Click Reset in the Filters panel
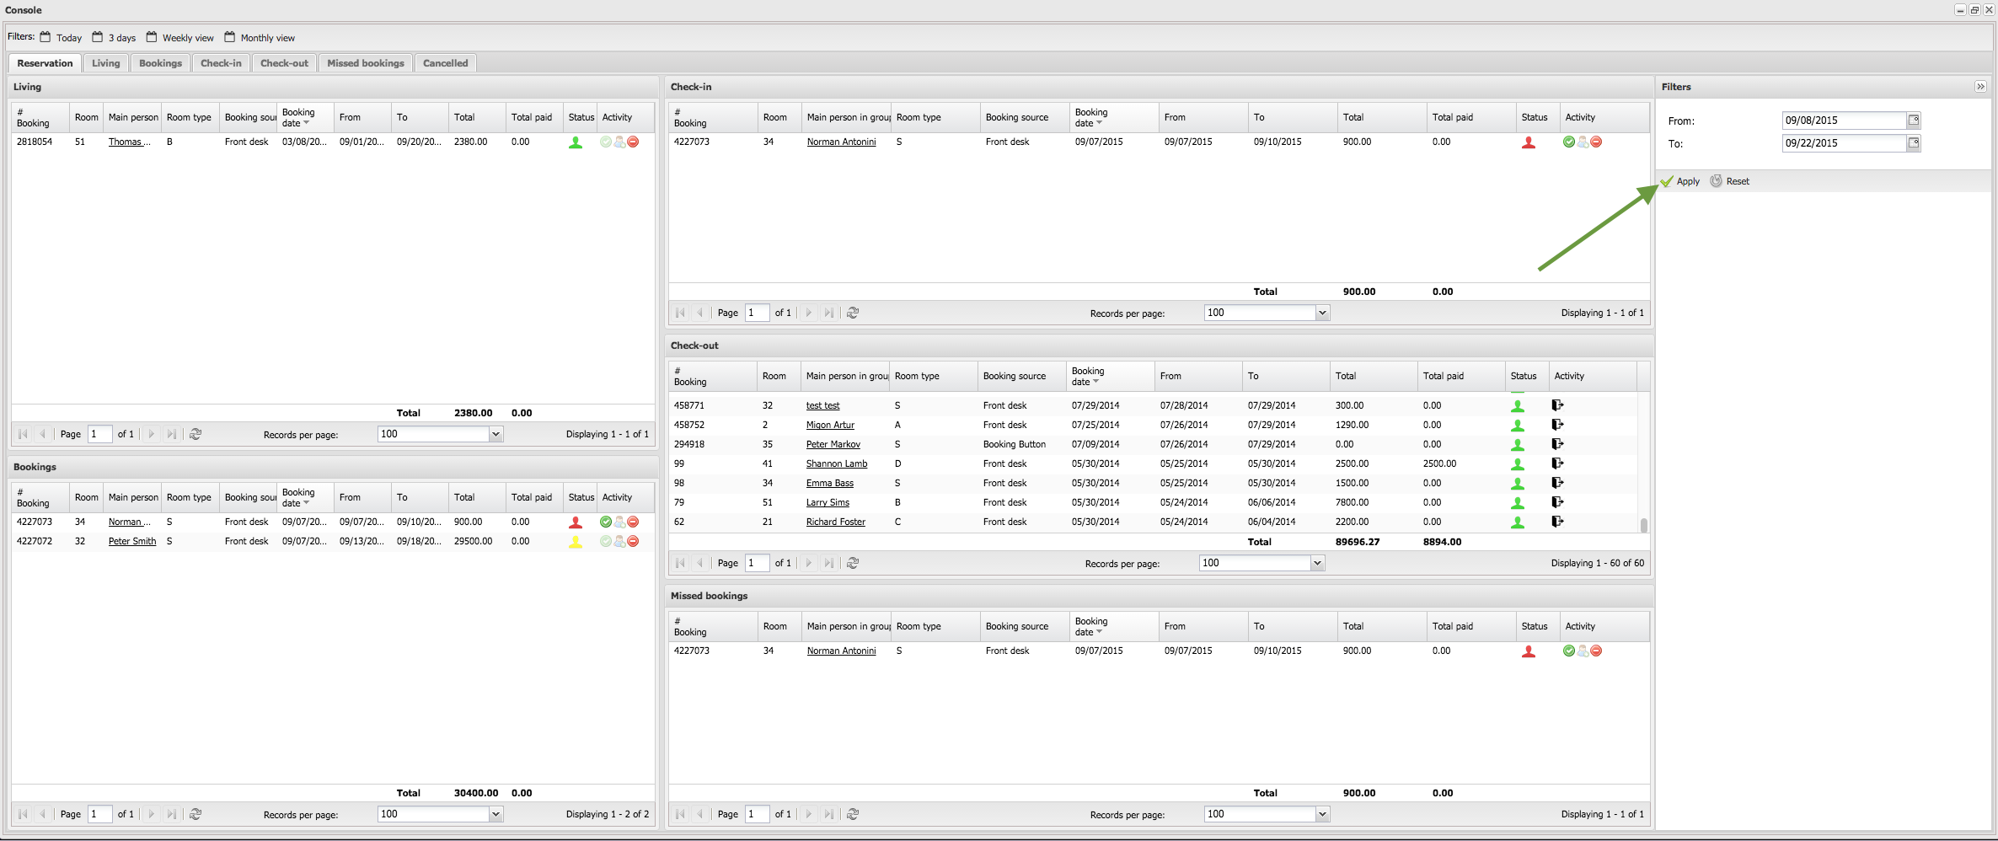The width and height of the screenshot is (1998, 841). (x=1730, y=181)
